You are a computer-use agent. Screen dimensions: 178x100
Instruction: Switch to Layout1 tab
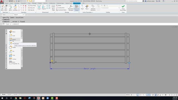(9, 94)
